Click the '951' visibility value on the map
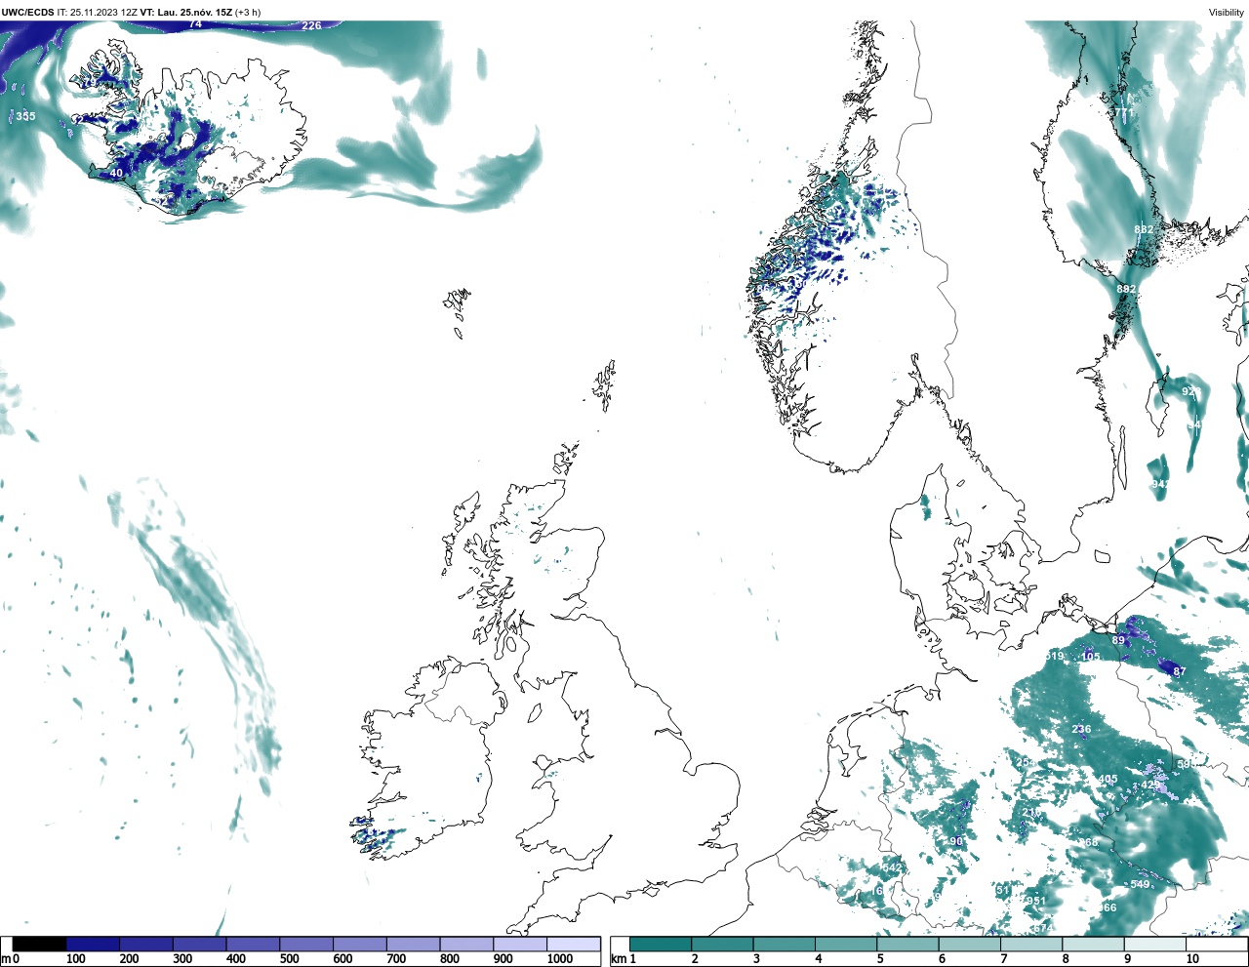Viewport: 1249px width, 967px height. 1036,901
